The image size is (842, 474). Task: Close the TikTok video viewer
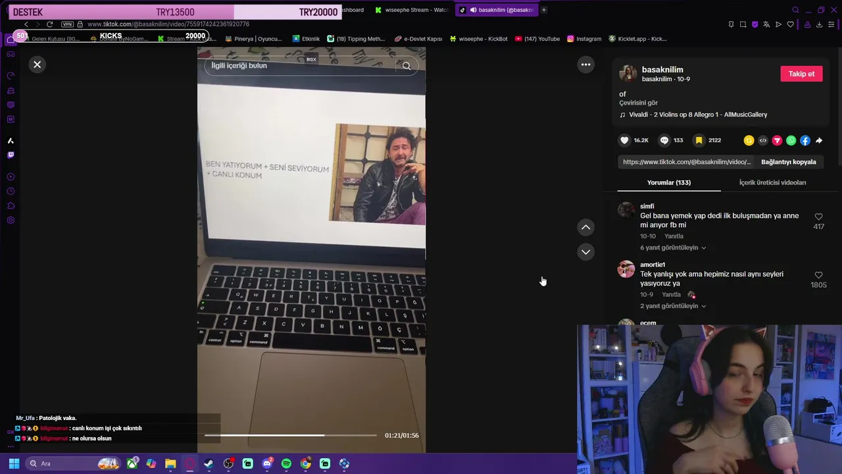(37, 65)
